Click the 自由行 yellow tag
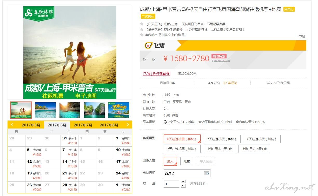 coord(289,9)
